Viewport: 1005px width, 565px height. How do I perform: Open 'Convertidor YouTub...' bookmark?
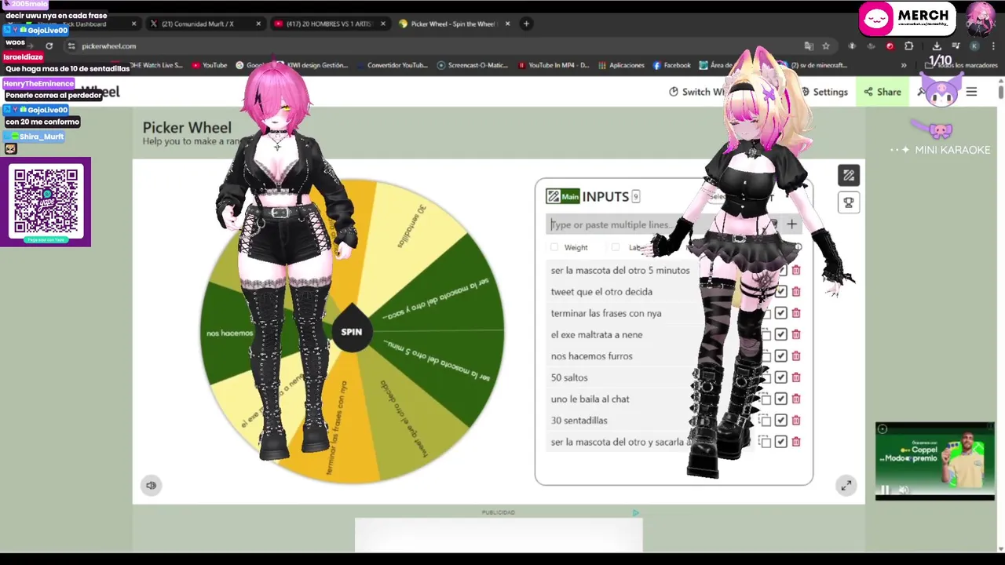(392, 65)
